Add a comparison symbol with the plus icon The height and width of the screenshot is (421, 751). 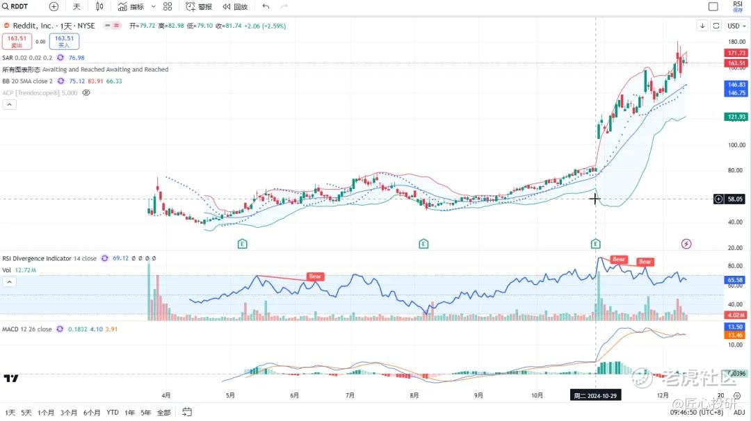click(x=54, y=6)
